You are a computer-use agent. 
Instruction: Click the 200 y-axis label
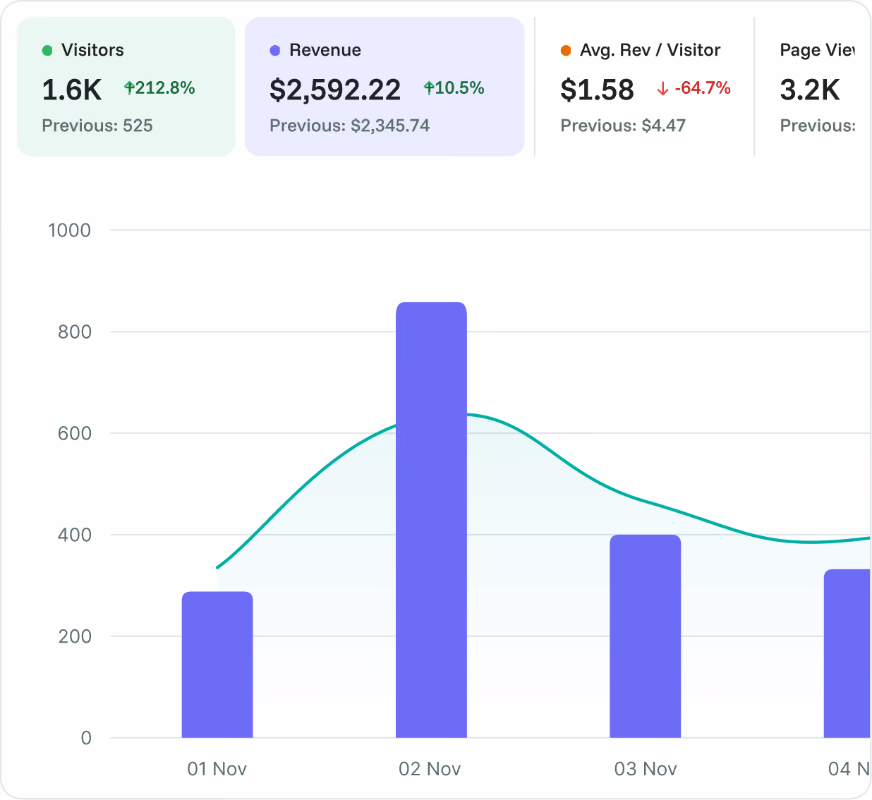tap(75, 636)
